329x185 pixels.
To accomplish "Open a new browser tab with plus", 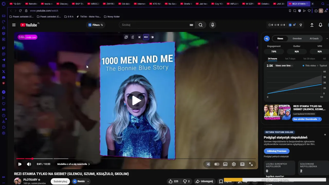I will pyautogui.click(x=313, y=4).
